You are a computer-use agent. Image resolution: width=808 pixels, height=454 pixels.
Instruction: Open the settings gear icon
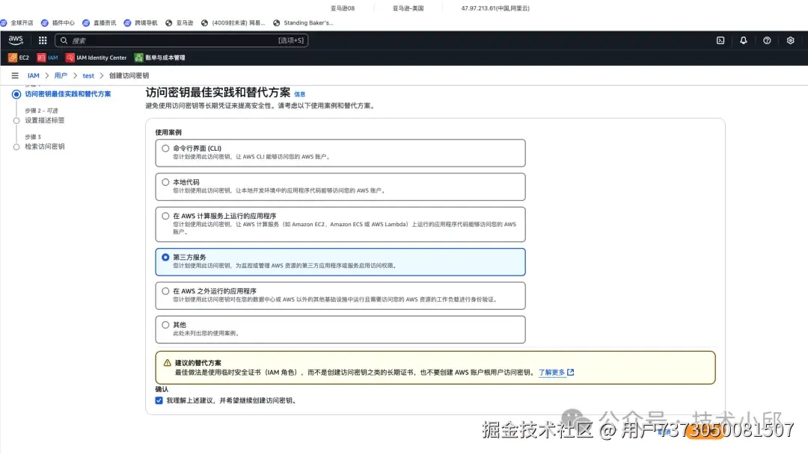791,40
